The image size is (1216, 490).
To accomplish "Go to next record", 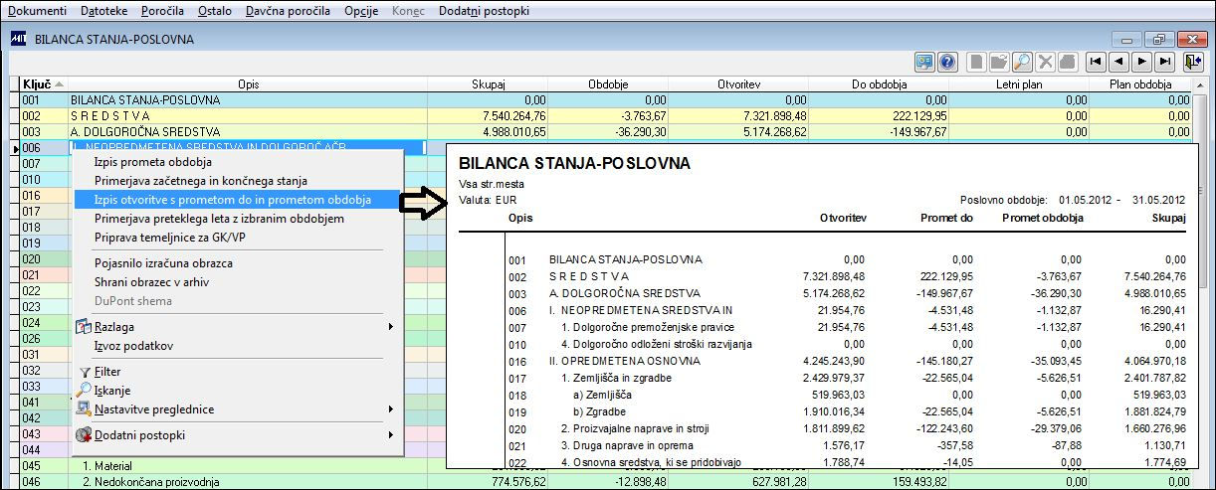I will [1141, 62].
